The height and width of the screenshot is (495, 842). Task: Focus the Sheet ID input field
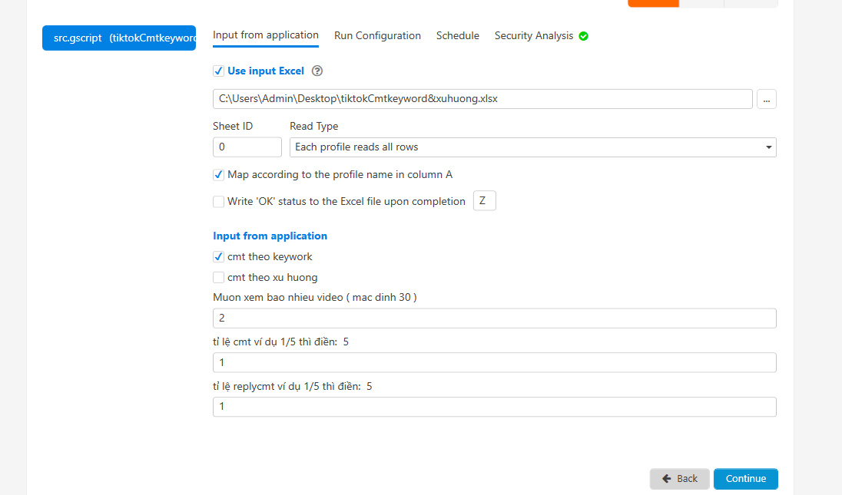[247, 147]
